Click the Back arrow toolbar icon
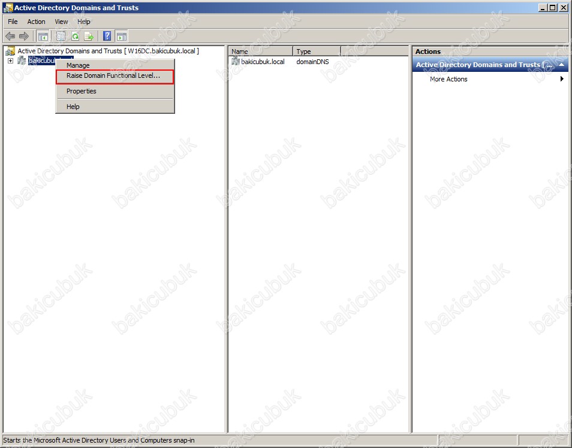 point(10,36)
